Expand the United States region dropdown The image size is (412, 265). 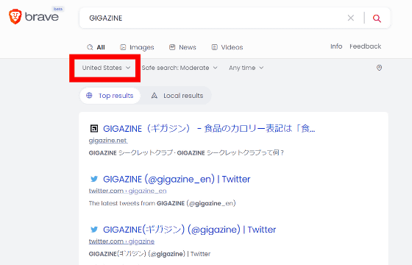click(x=106, y=68)
